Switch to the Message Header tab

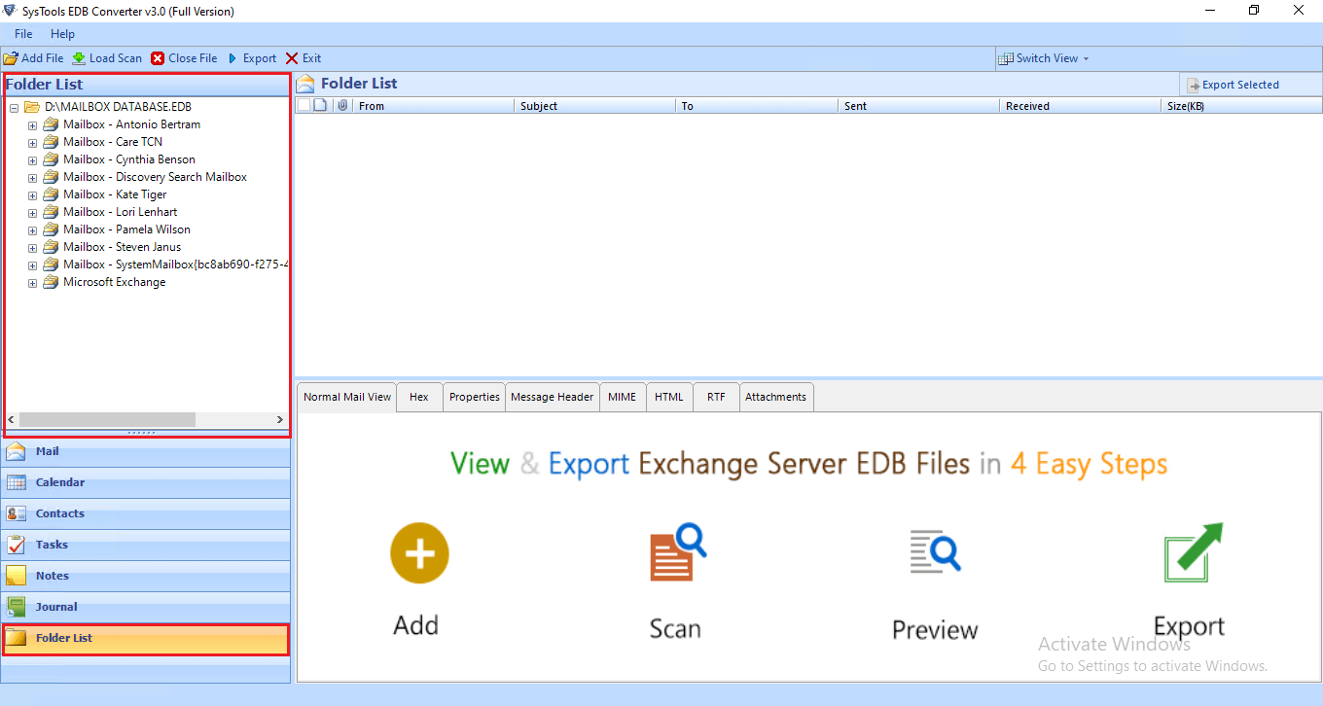pyautogui.click(x=552, y=396)
